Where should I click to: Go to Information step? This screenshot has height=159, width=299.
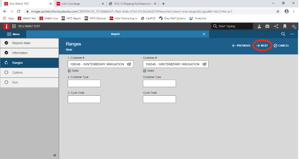pyautogui.click(x=29, y=53)
